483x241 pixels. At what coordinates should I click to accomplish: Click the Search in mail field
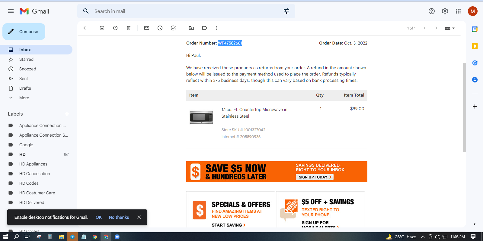pos(186,11)
